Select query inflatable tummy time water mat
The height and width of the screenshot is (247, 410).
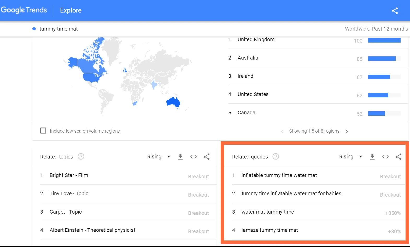(279, 175)
